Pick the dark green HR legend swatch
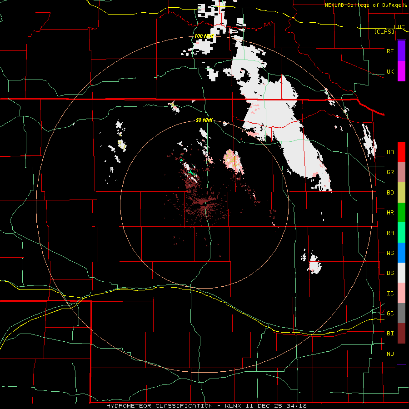 coord(401,213)
